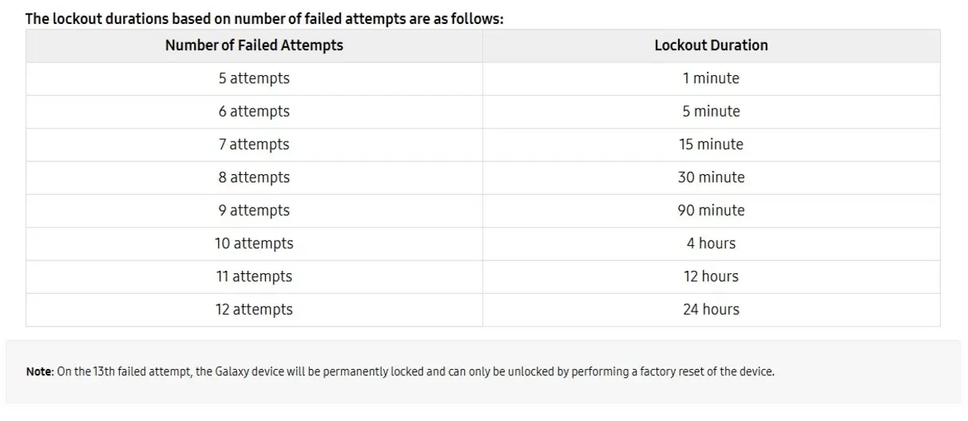Image resolution: width=968 pixels, height=421 pixels.
Task: Click the 13th failed attempt note text
Action: [400, 372]
